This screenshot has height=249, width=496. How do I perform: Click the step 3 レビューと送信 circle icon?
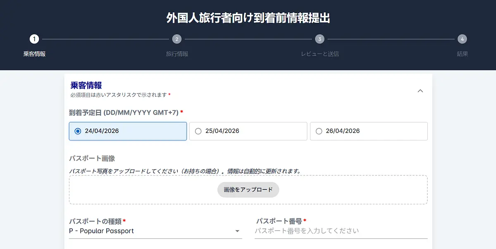320,39
